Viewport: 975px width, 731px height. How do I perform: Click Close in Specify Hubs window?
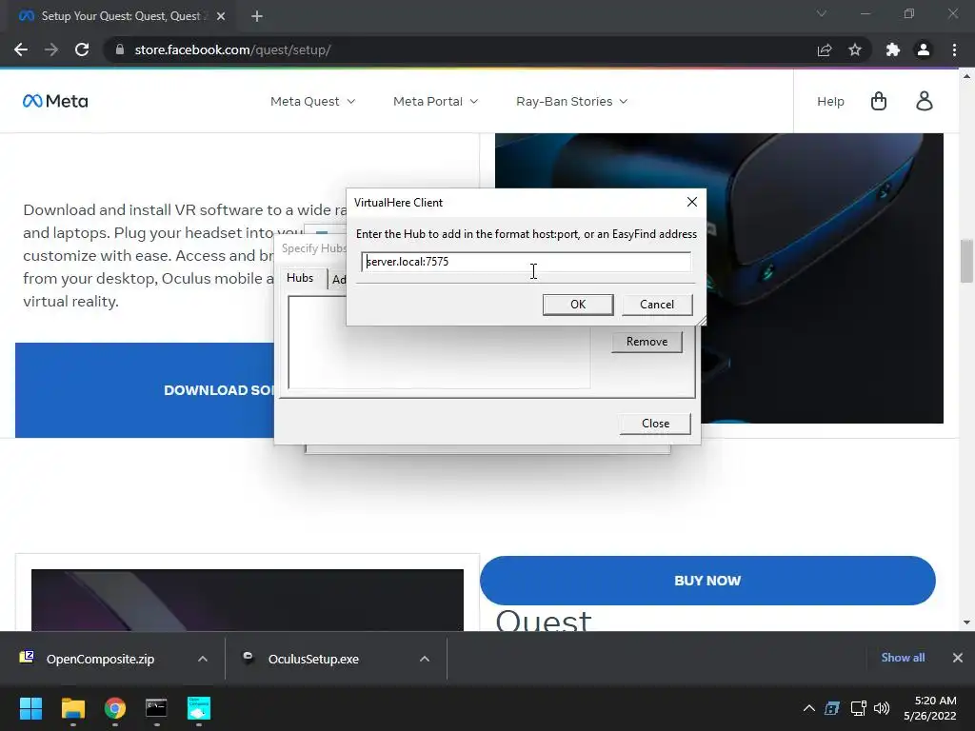pos(655,424)
